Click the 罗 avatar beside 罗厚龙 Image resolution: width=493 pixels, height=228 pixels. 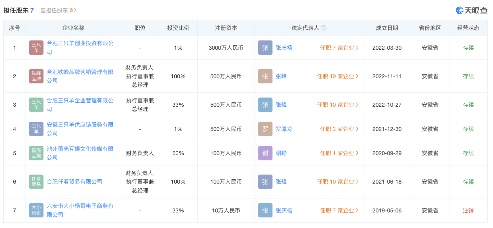(x=265, y=129)
